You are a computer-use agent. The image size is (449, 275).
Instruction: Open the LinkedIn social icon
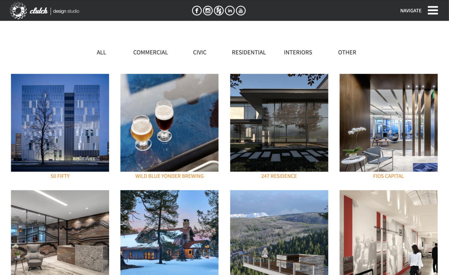point(230,11)
